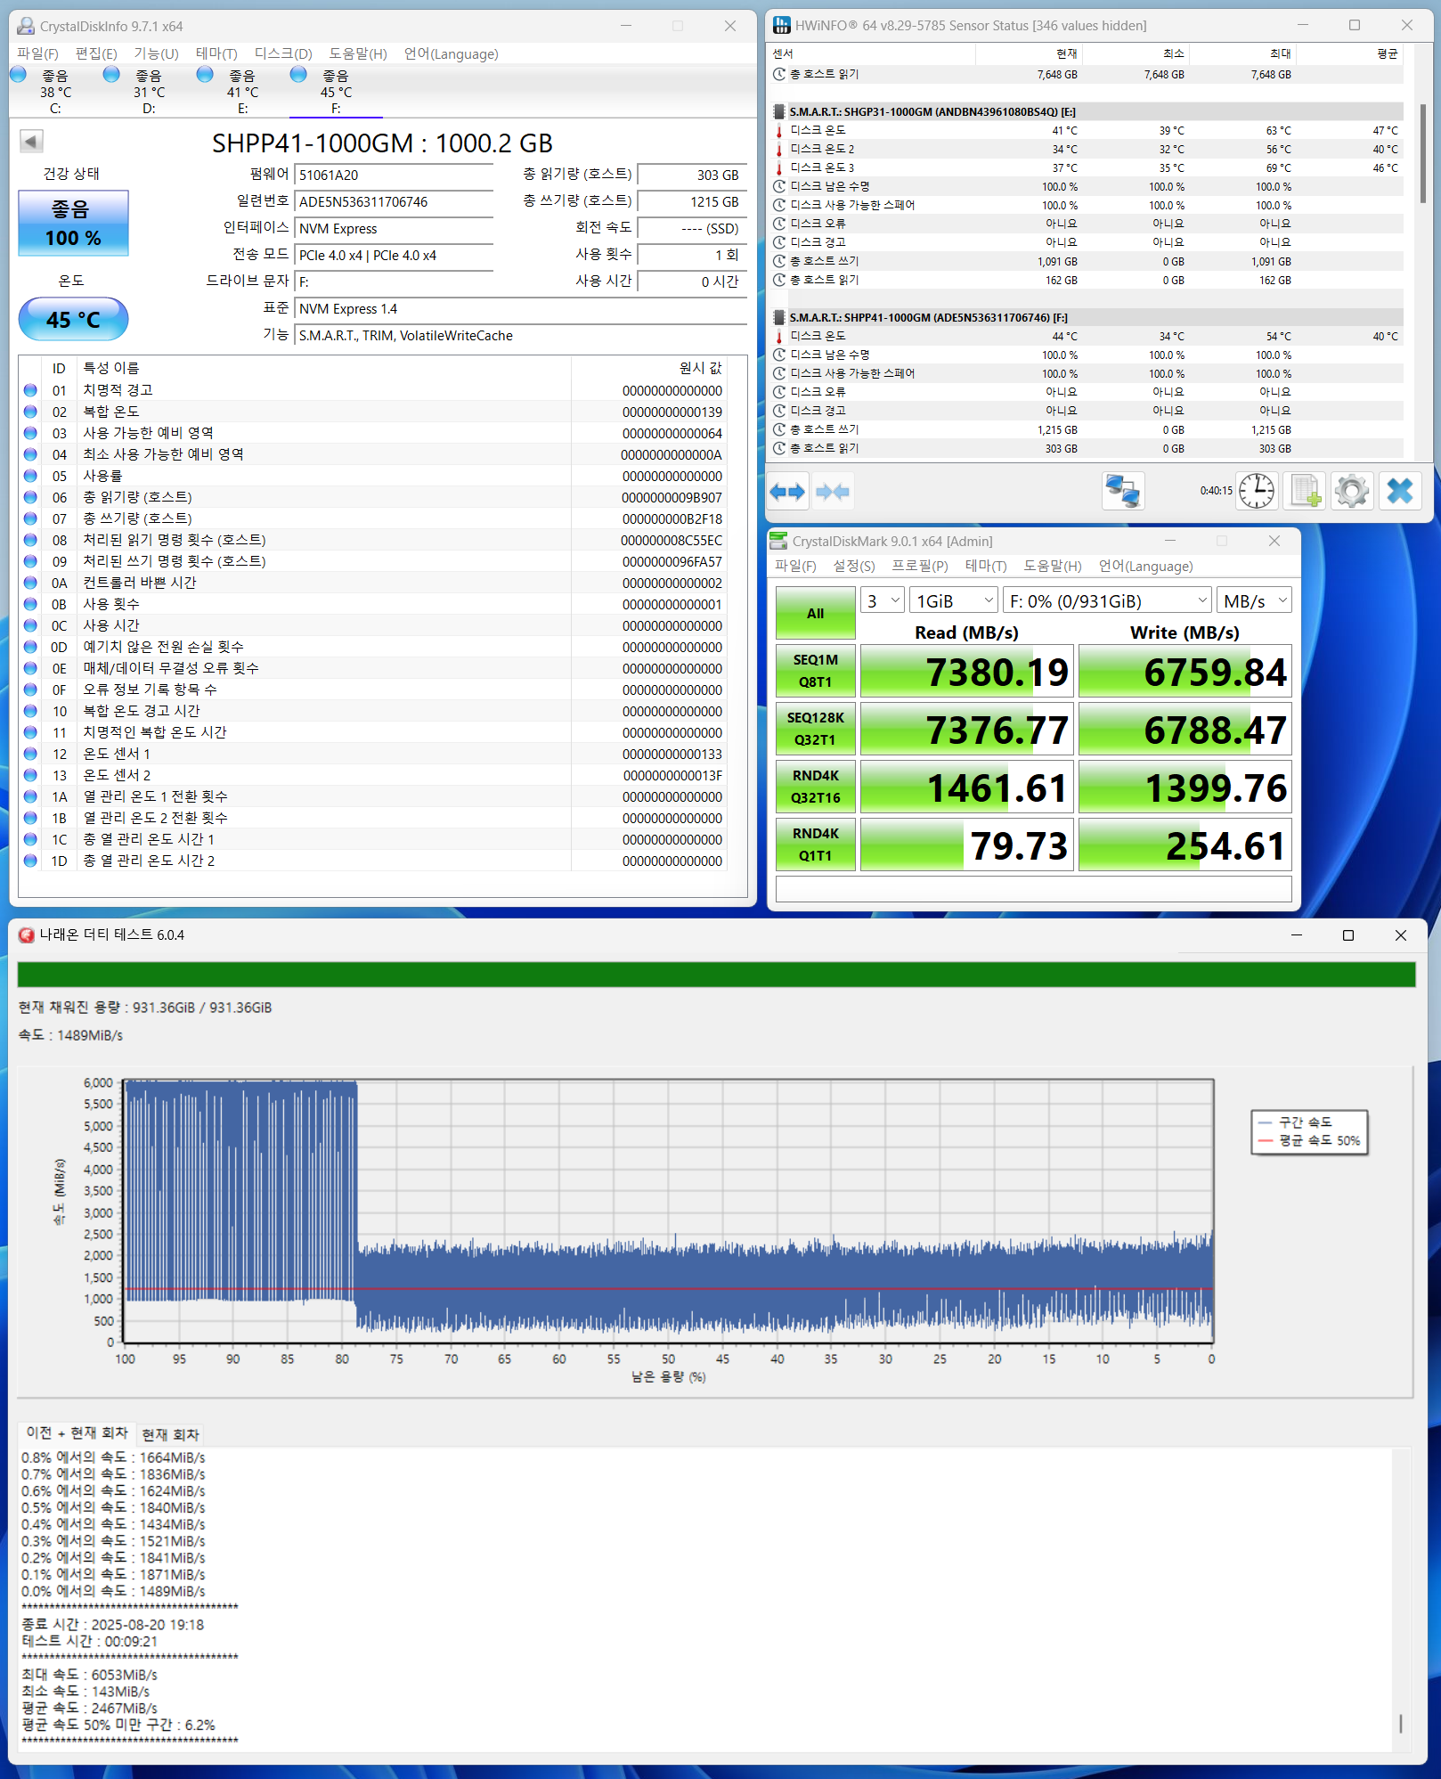Image resolution: width=1441 pixels, height=1779 pixels.
Task: Click the collapse columns arrows icon in HWiNFO
Action: 832,492
